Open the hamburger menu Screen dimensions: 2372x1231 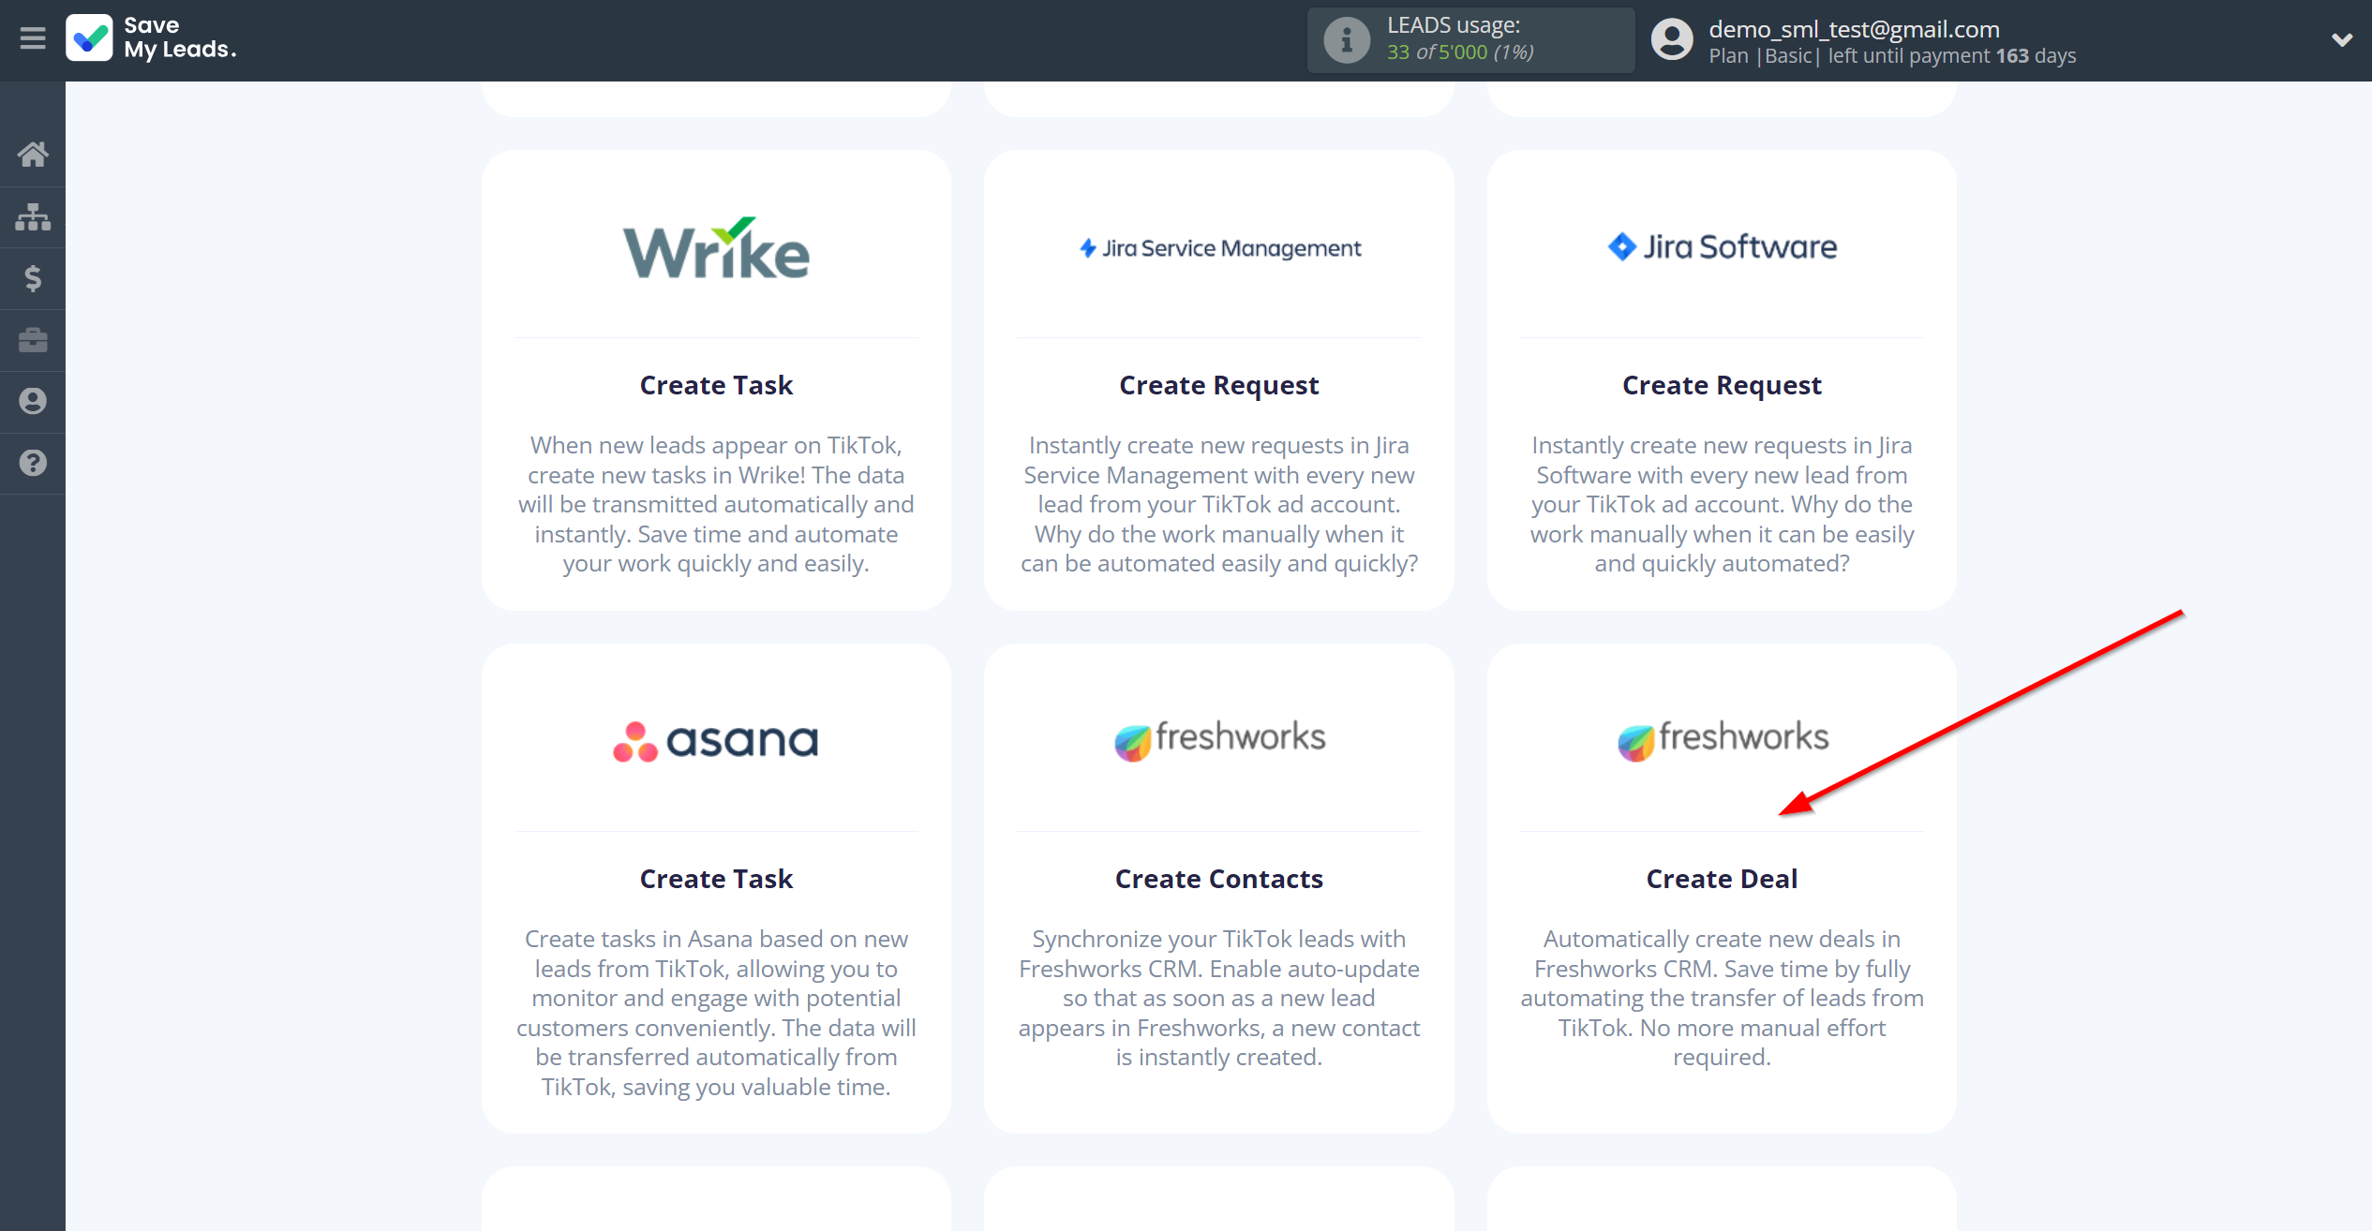[33, 38]
